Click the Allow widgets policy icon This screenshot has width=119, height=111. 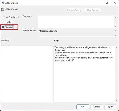tap(3, 9)
